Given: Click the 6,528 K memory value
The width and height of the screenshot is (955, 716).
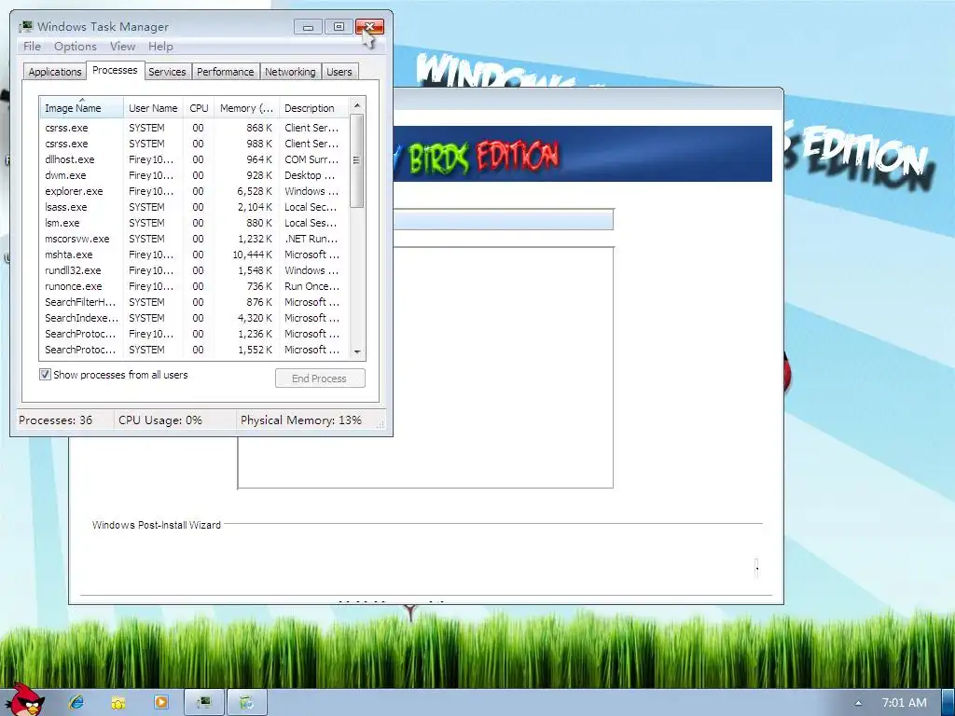Looking at the screenshot, I should tap(255, 191).
